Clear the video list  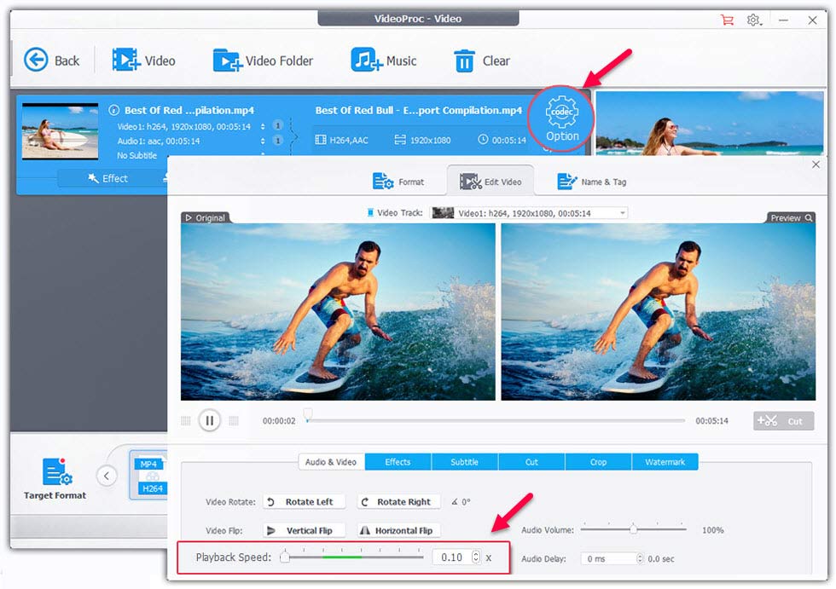click(x=481, y=61)
